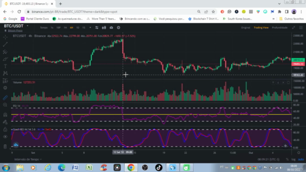This screenshot has width=306, height=172.
Task: Open multi-chart grid layout icon
Action: click(x=301, y=28)
